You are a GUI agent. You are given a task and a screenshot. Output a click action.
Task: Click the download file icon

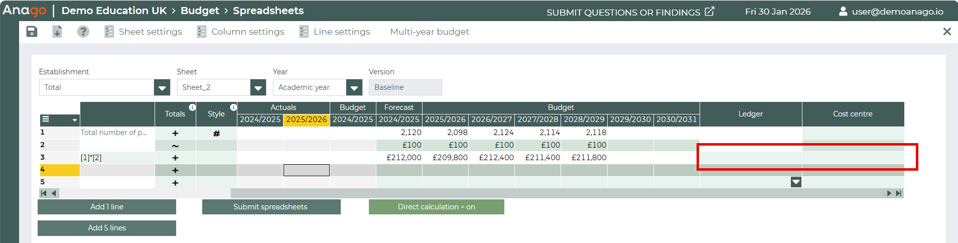pos(57,32)
